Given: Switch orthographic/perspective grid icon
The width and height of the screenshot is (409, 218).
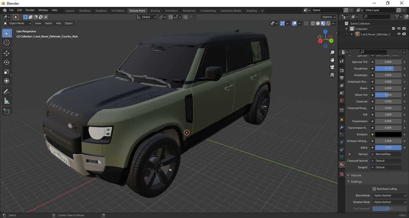Looking at the screenshot, I should click(x=332, y=75).
